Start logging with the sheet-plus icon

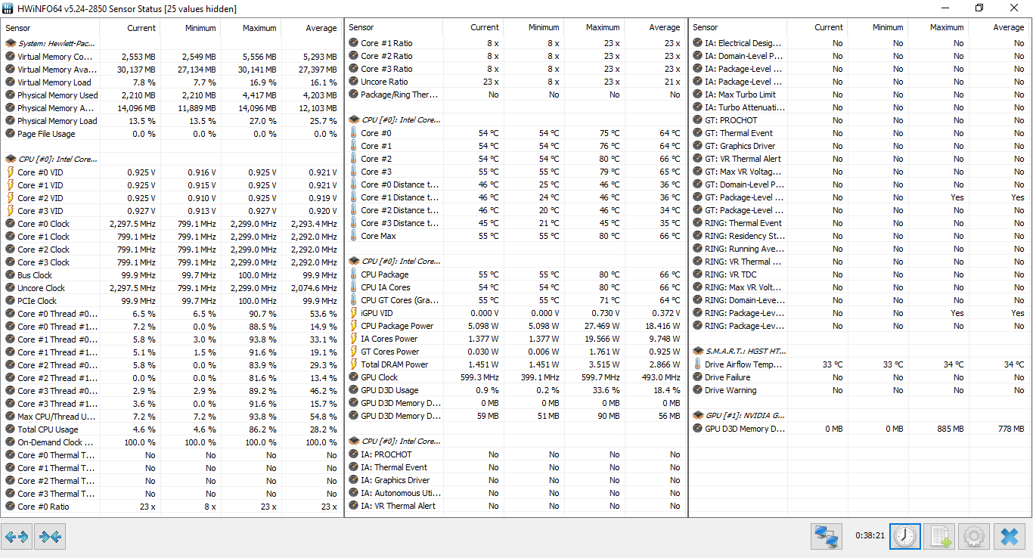pyautogui.click(x=940, y=537)
